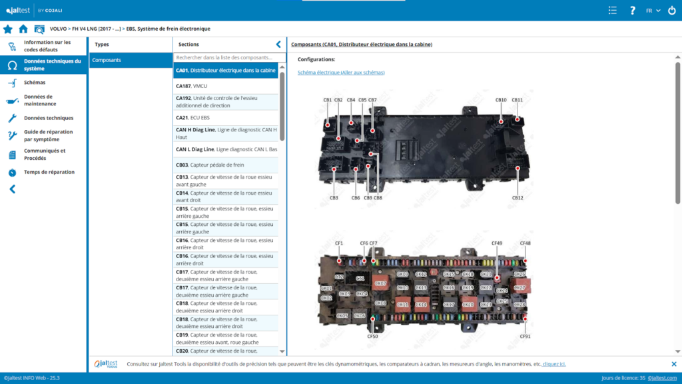Screen dimensions: 682x384
Task: Follow the Schéma électrique link
Action: 341,72
